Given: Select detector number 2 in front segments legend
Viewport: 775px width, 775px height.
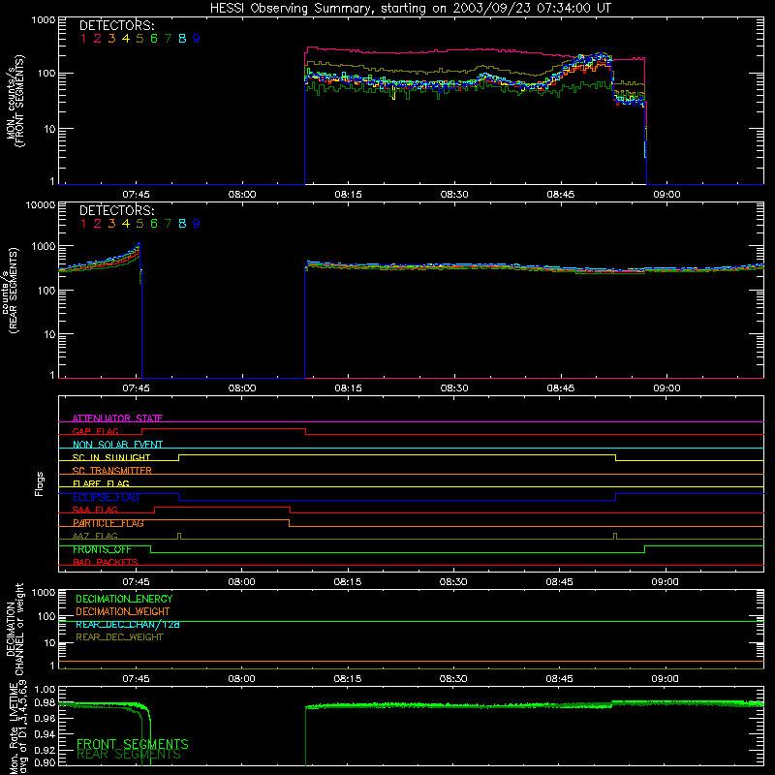Looking at the screenshot, I should point(98,39).
